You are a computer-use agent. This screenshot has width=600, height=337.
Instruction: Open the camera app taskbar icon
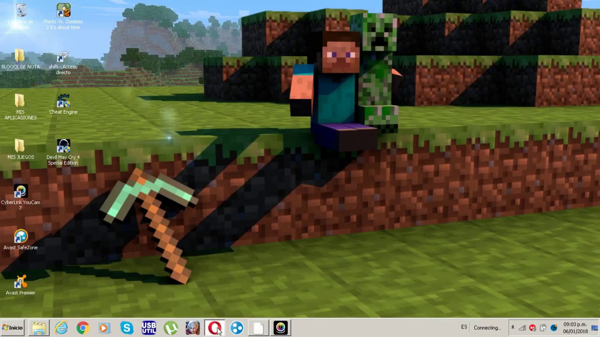pyautogui.click(x=280, y=328)
